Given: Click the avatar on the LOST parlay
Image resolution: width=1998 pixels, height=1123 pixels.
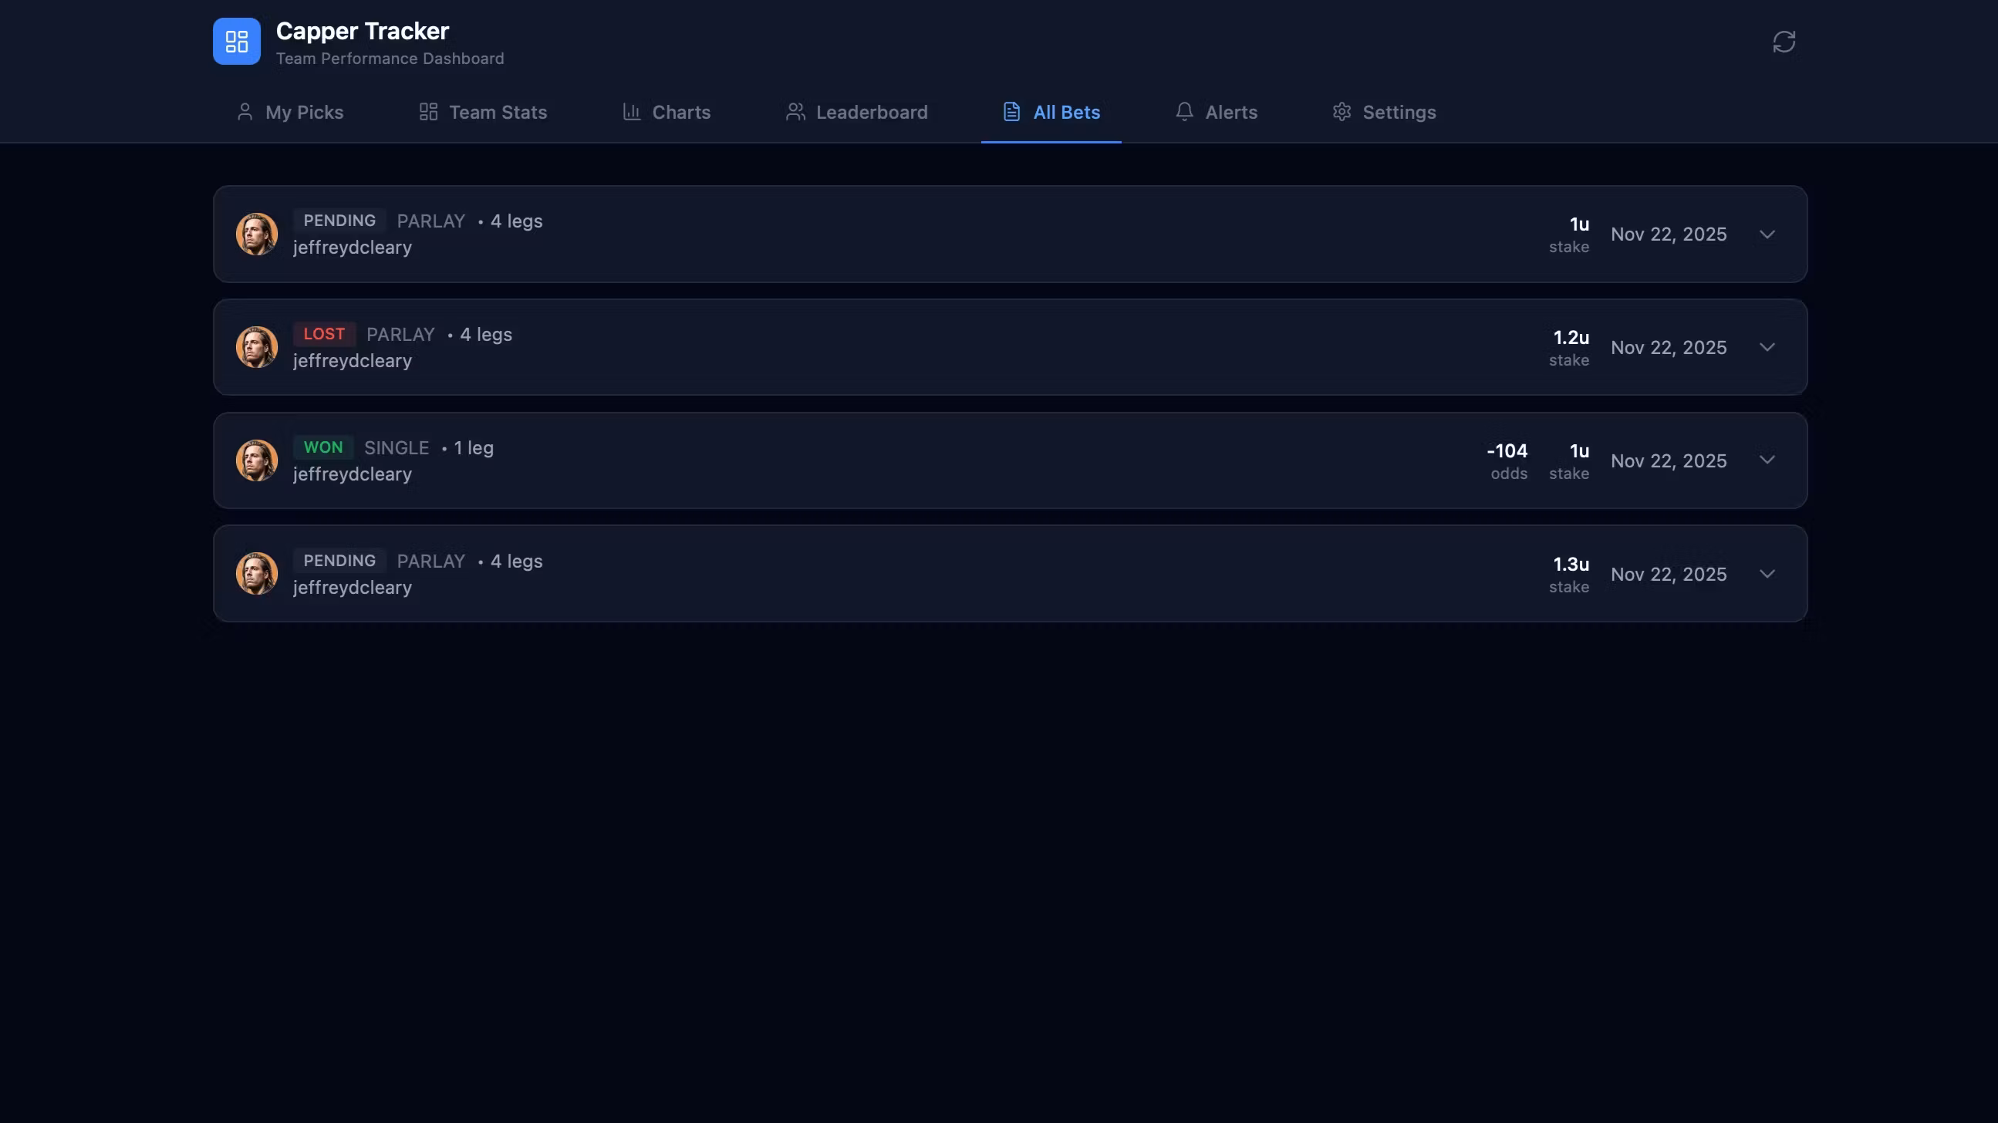Looking at the screenshot, I should click(x=257, y=347).
